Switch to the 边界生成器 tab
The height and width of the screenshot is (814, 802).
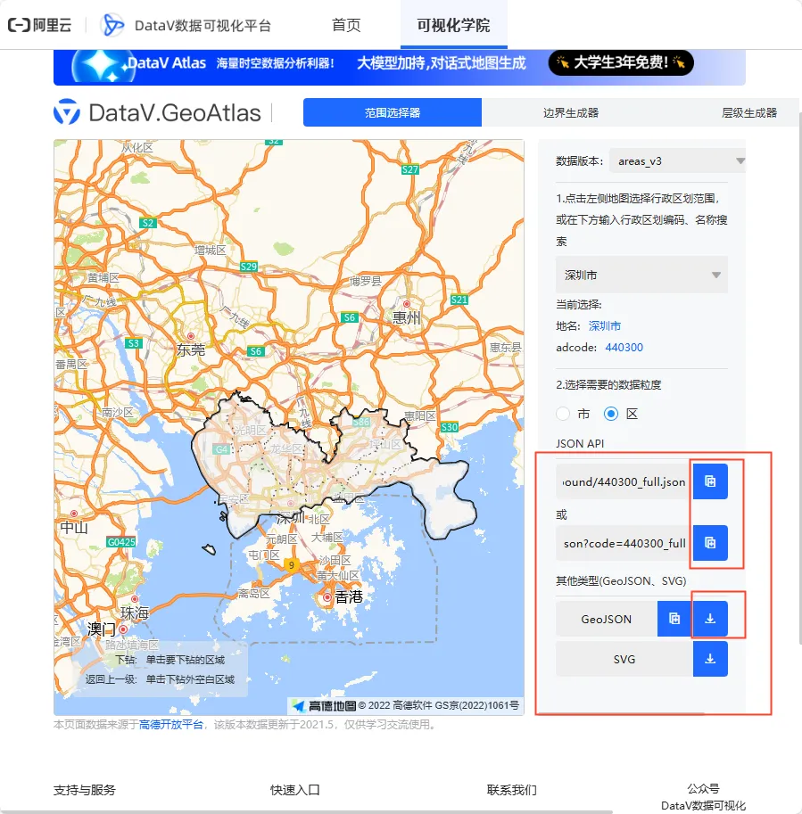pos(571,112)
